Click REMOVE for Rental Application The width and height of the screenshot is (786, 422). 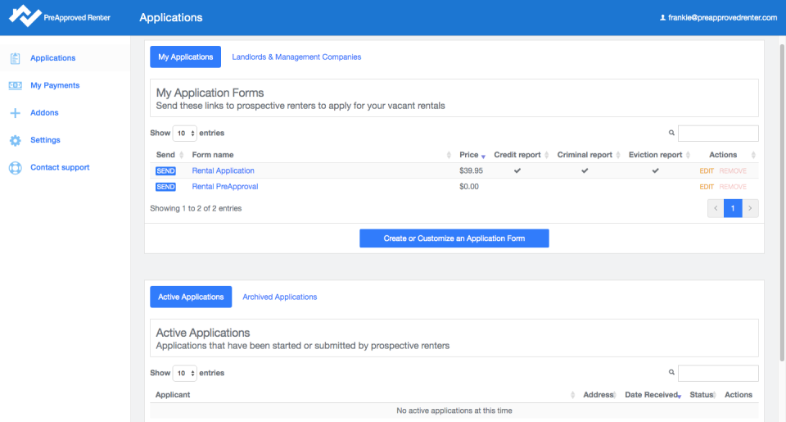point(733,171)
